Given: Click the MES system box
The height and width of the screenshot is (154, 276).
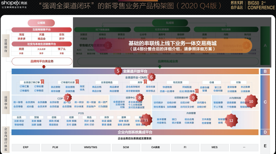Looking at the screenshot, I should 215,147.
